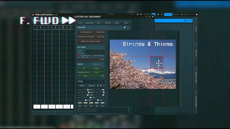The width and height of the screenshot is (230, 129).
Task: Toggle the Auto toolbars fit option
Action: point(84,56)
